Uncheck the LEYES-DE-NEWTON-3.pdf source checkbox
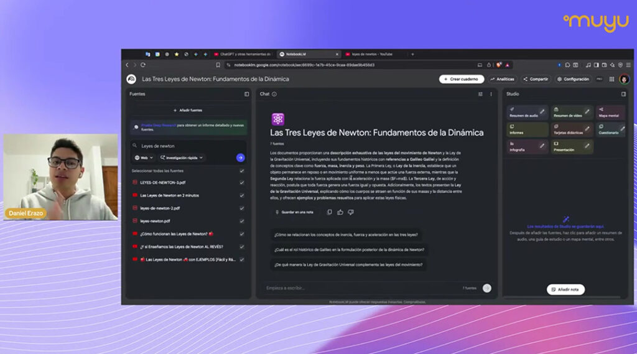Screen dimensions: 637x354 click(242, 183)
